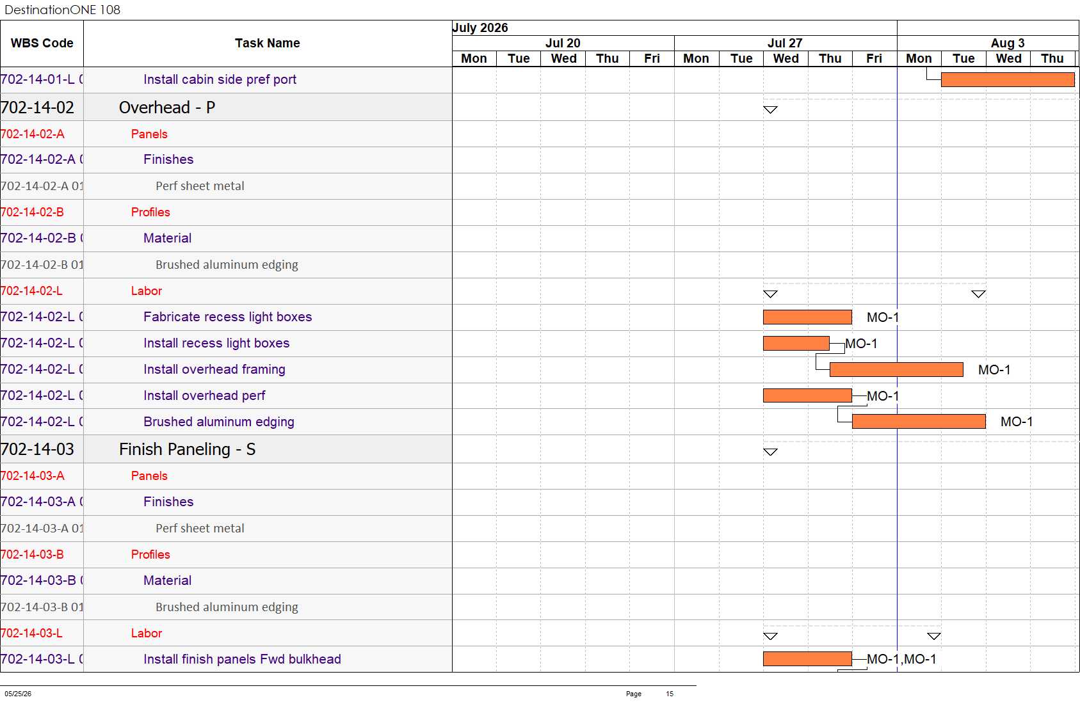The image size is (1080, 702).
Task: Click the Install overhead perf Gantt bar
Action: coord(807,395)
